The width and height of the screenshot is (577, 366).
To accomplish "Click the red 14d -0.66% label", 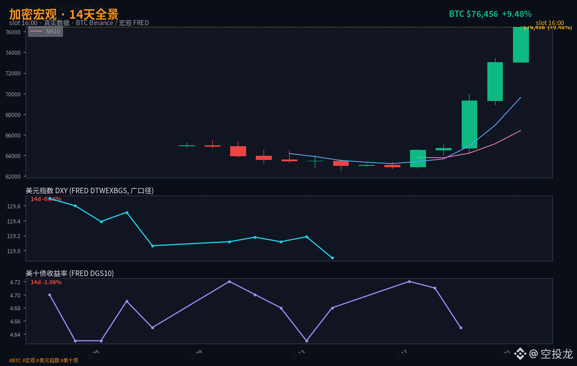I will [46, 199].
